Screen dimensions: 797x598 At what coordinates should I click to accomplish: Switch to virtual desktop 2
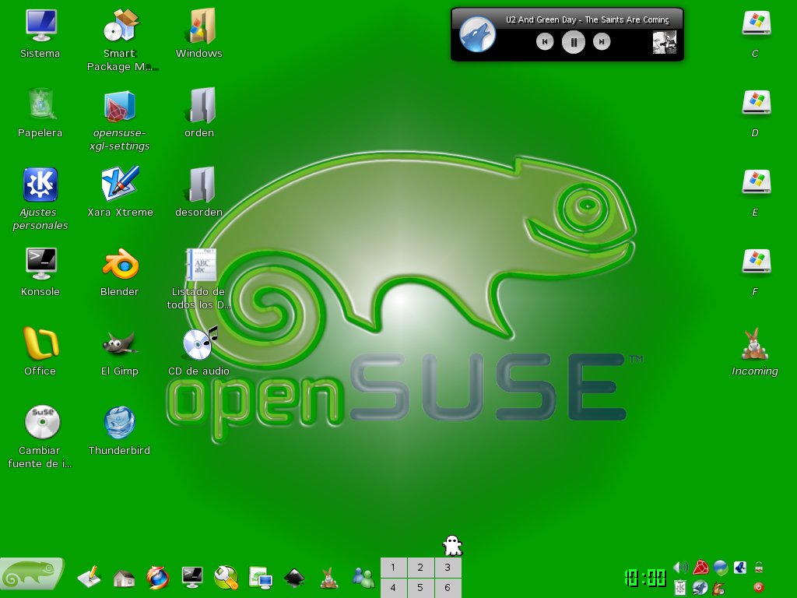(420, 568)
